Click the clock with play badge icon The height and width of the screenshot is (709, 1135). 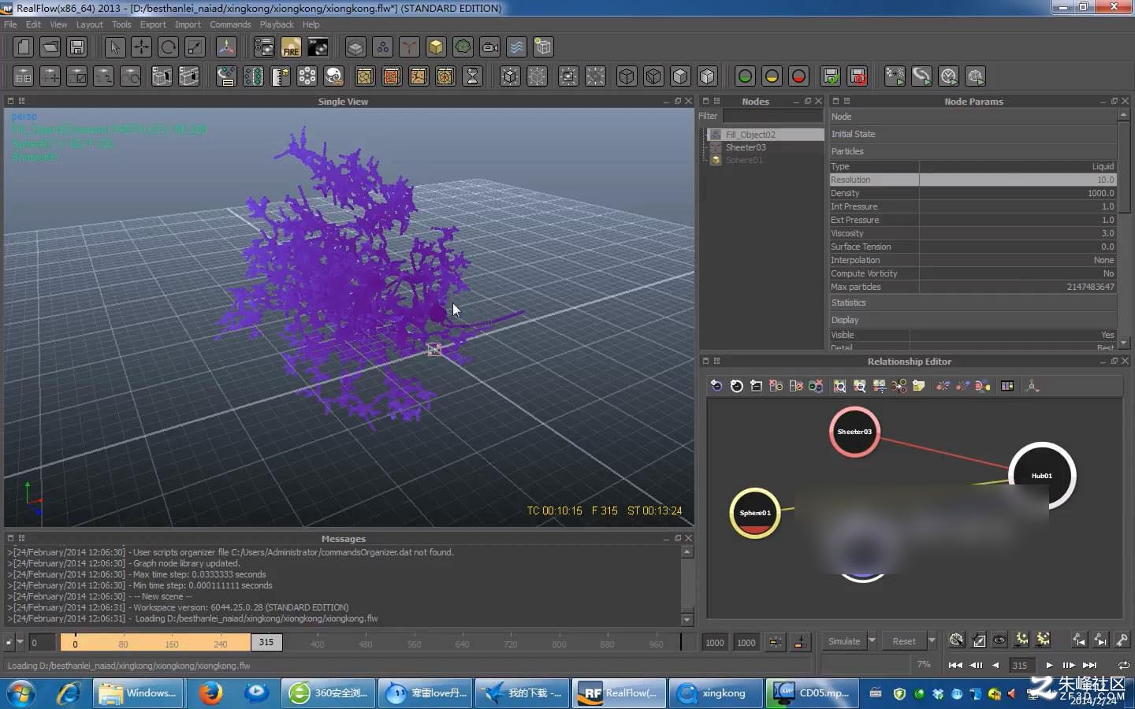(x=948, y=76)
